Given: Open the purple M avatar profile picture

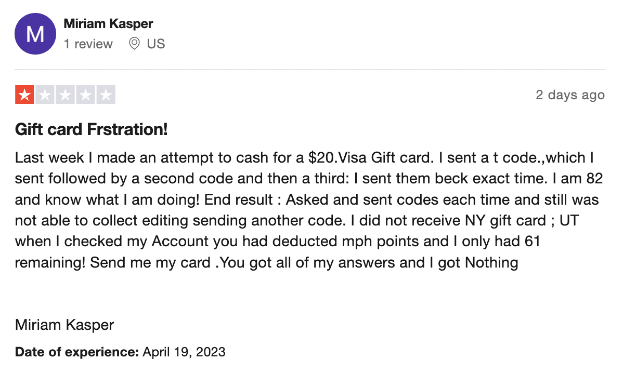Looking at the screenshot, I should tap(35, 34).
